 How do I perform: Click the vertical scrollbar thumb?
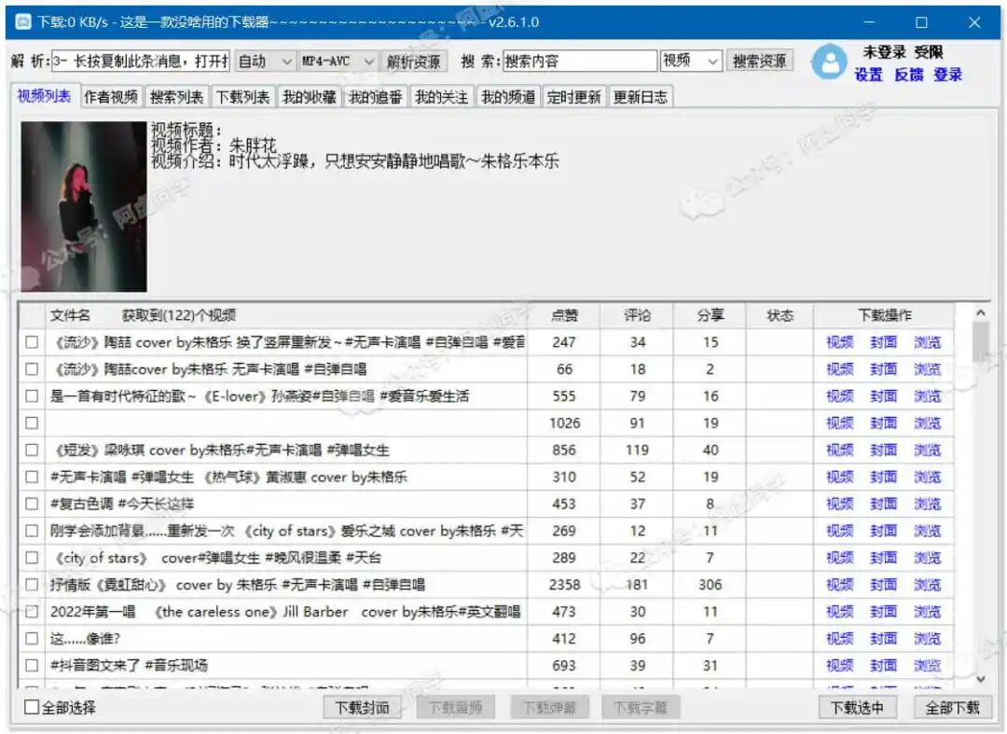(980, 341)
